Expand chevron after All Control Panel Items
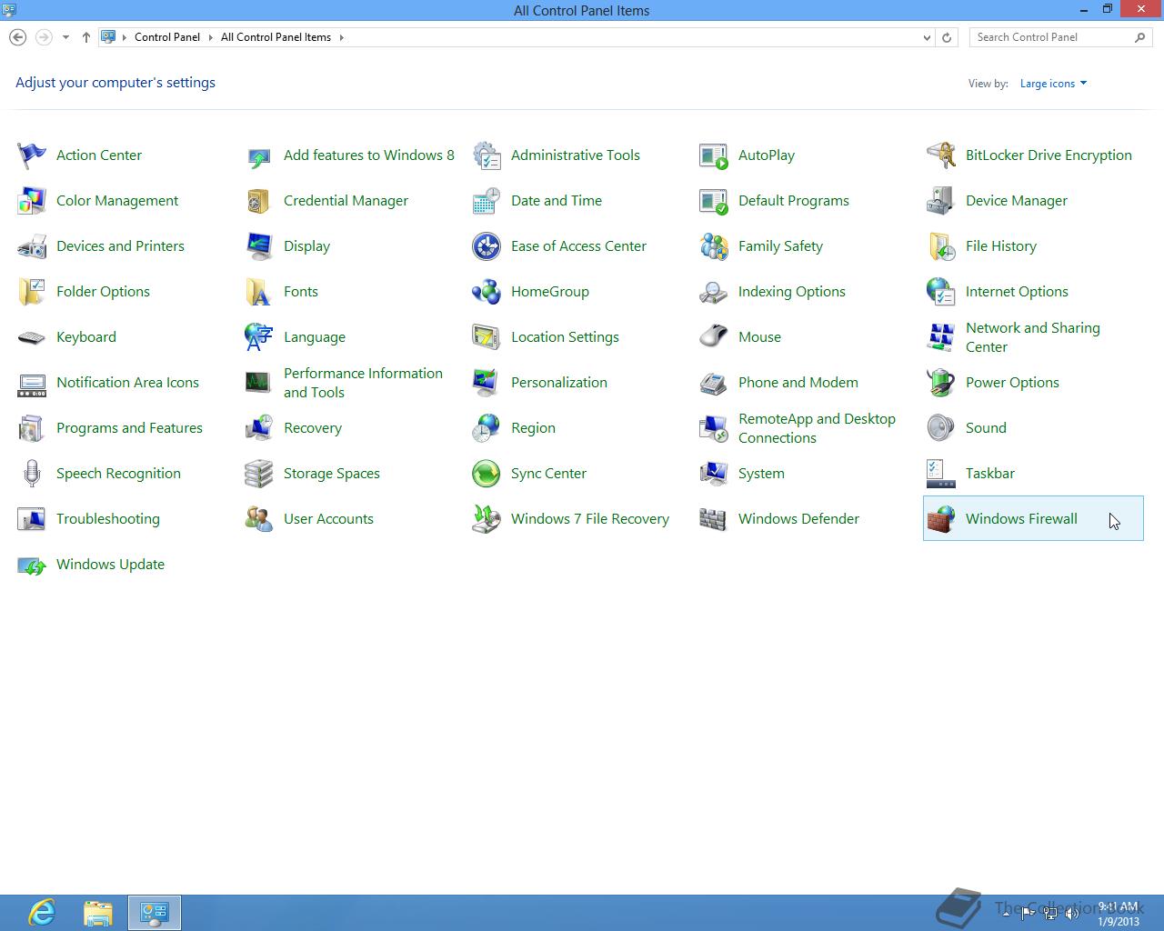Screen dimensions: 1164x931 [342, 37]
